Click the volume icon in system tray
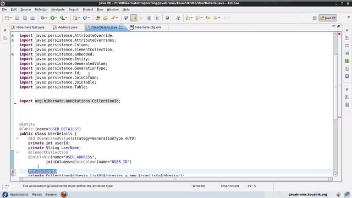352x198 pixels. (338, 194)
